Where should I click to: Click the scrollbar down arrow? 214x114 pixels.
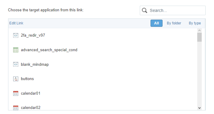click(199, 108)
